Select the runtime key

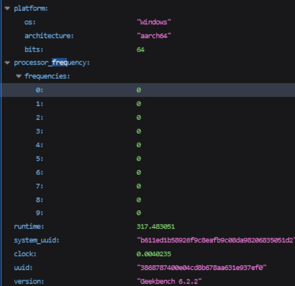29,226
